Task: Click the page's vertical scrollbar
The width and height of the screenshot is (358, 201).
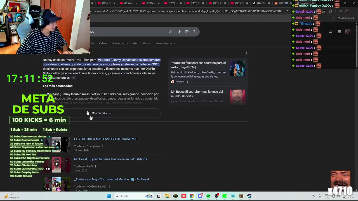Action: coord(356,46)
